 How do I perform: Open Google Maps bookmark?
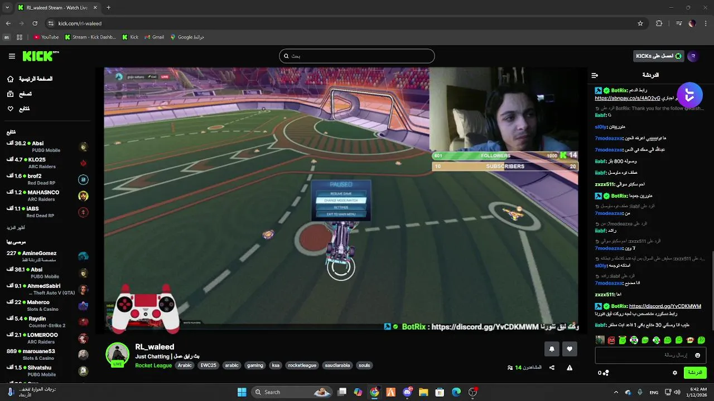[x=187, y=37]
